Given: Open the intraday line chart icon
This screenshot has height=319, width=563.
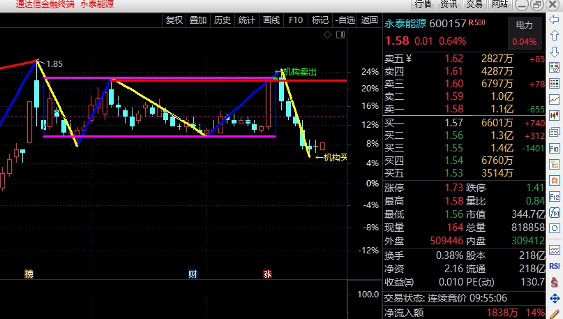Looking at the screenshot, I should [x=555, y=100].
